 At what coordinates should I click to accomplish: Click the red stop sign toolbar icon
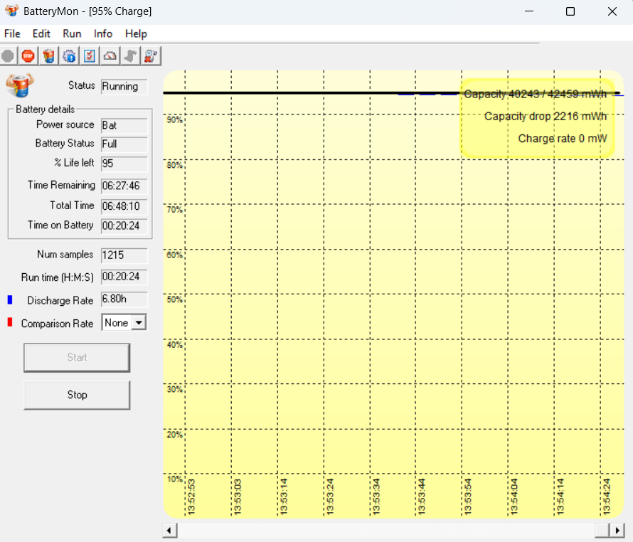28,55
